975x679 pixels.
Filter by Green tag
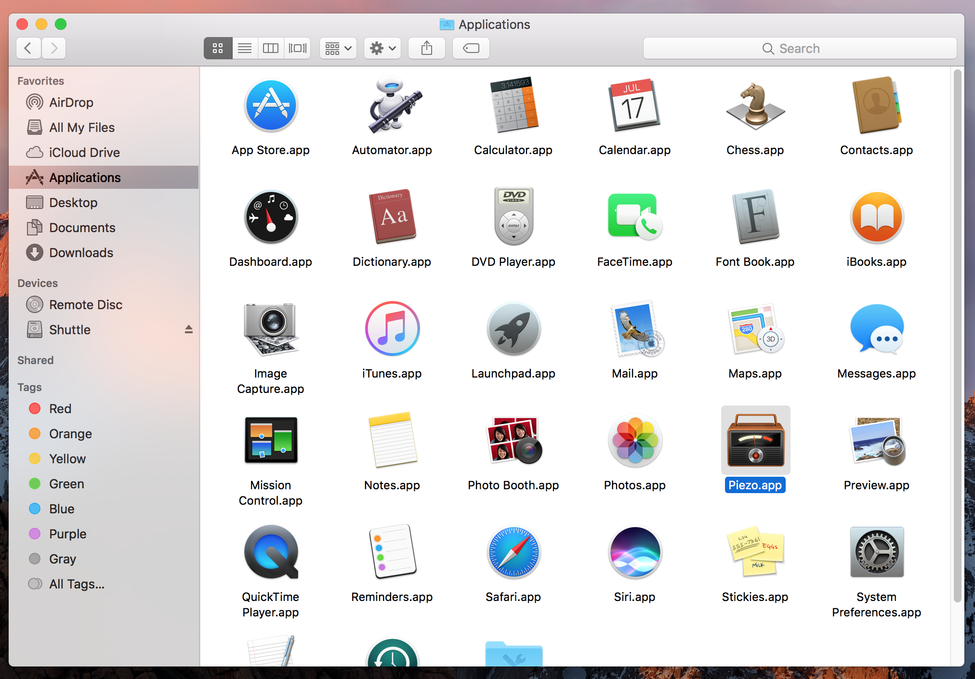104,484
